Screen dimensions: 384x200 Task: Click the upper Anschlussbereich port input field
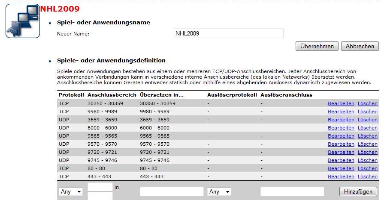(x=100, y=187)
